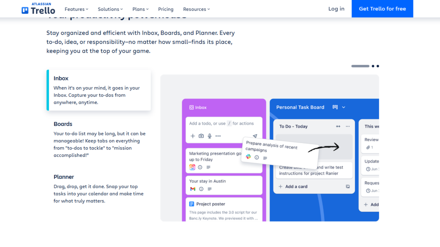Click the board view icon beside Personal Task Board
Viewport: 440px width, 247px height.
[335, 107]
